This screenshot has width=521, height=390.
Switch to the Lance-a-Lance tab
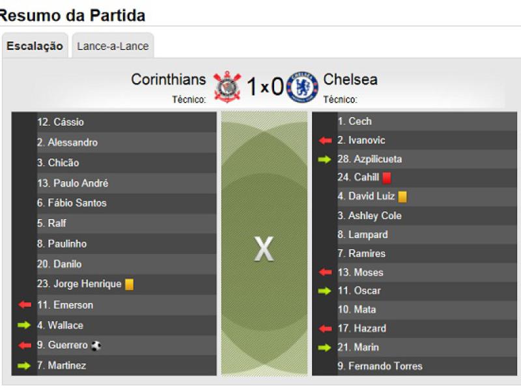(113, 46)
